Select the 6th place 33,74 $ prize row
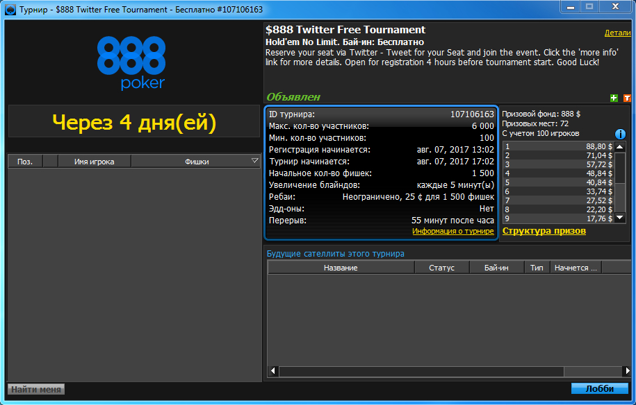This screenshot has width=636, height=405. pyautogui.click(x=559, y=191)
